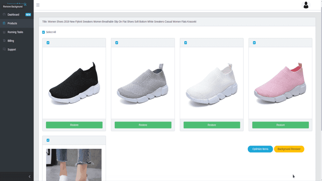
Task: Restore the black sneaker image
Action: pos(74,125)
